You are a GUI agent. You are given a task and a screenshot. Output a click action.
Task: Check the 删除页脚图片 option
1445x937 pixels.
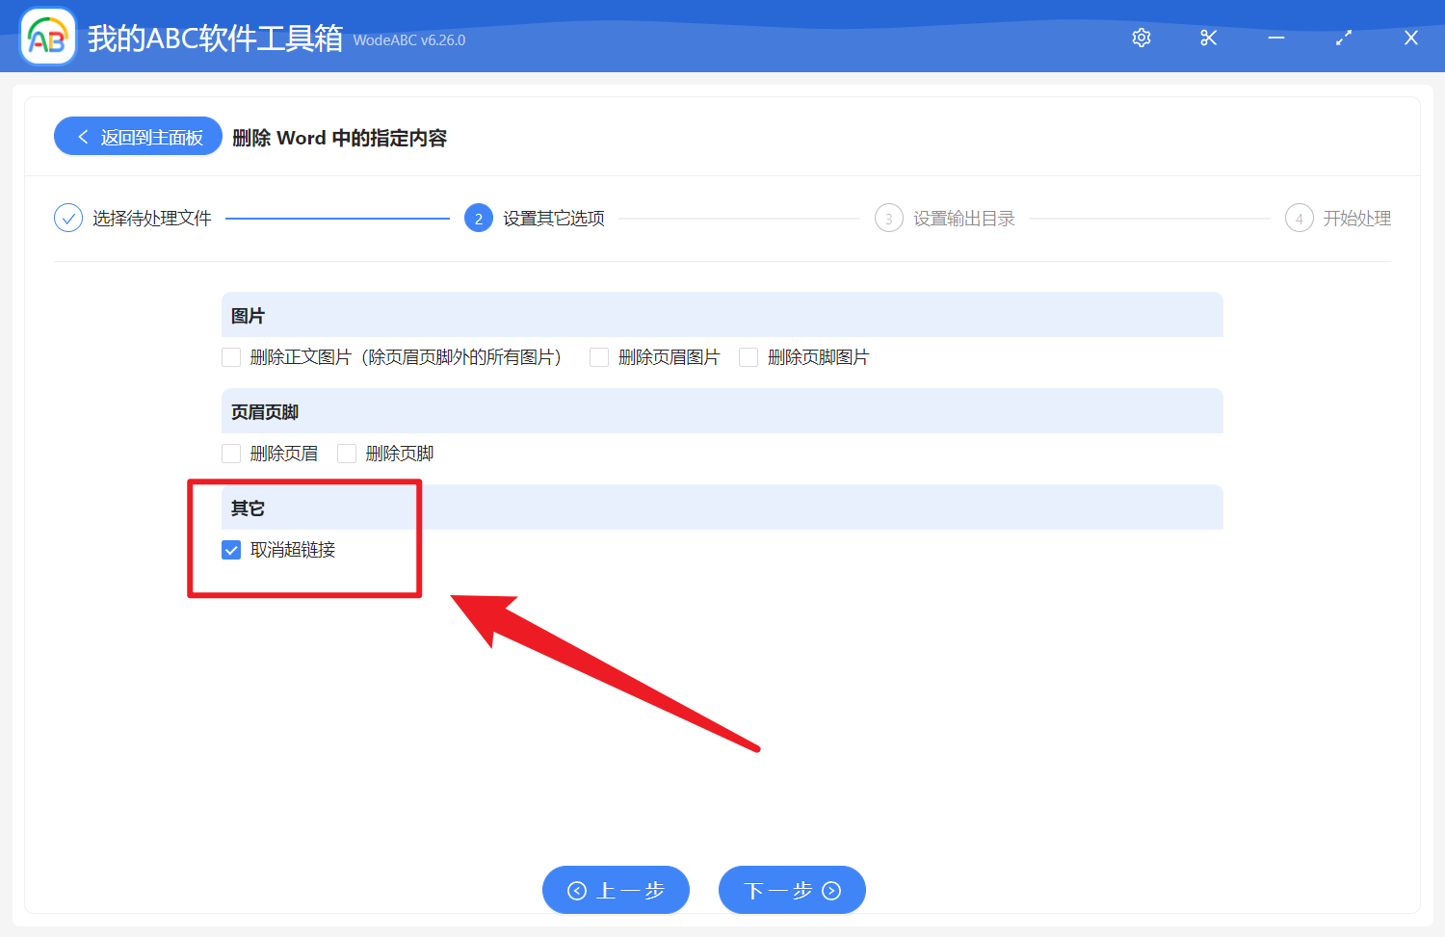coord(749,356)
